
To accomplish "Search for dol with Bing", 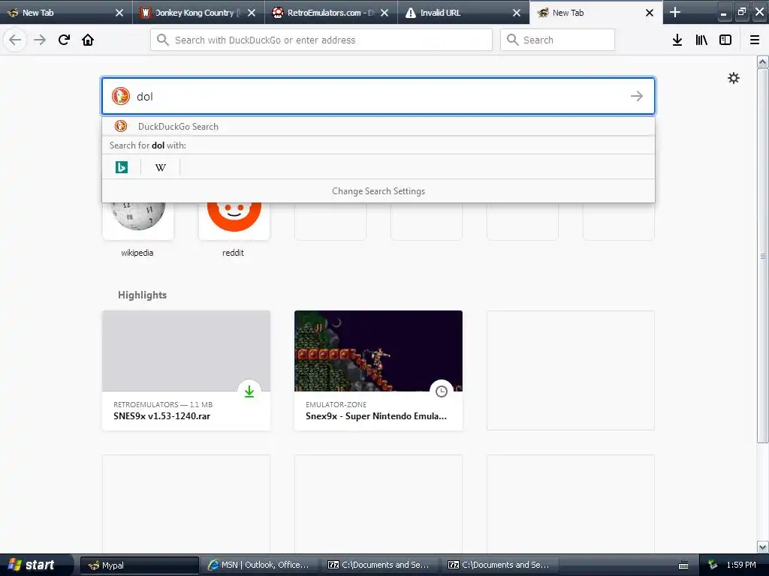I will click(x=122, y=167).
